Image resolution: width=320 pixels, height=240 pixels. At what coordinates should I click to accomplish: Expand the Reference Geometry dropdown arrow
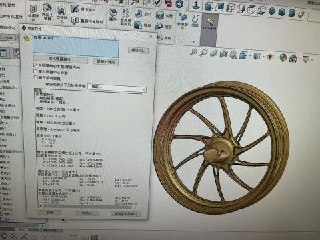(x=181, y=41)
